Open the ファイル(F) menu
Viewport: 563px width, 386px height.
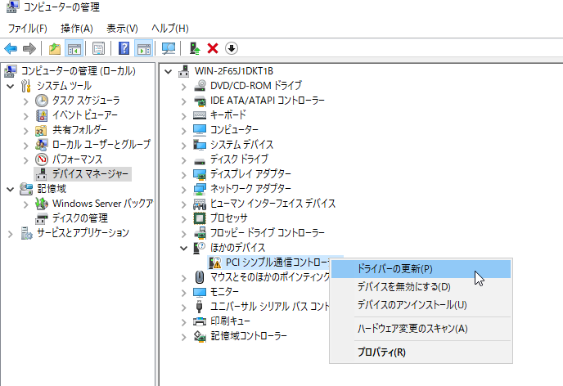[28, 29]
